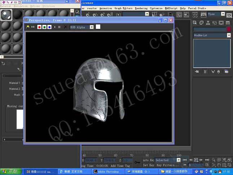Click the viewport Pan hand icon
The width and height of the screenshot is (233, 175).
point(219,165)
